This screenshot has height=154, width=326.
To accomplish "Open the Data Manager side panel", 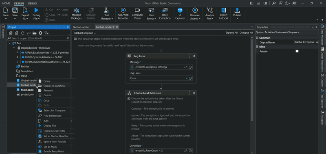I will [322, 35].
